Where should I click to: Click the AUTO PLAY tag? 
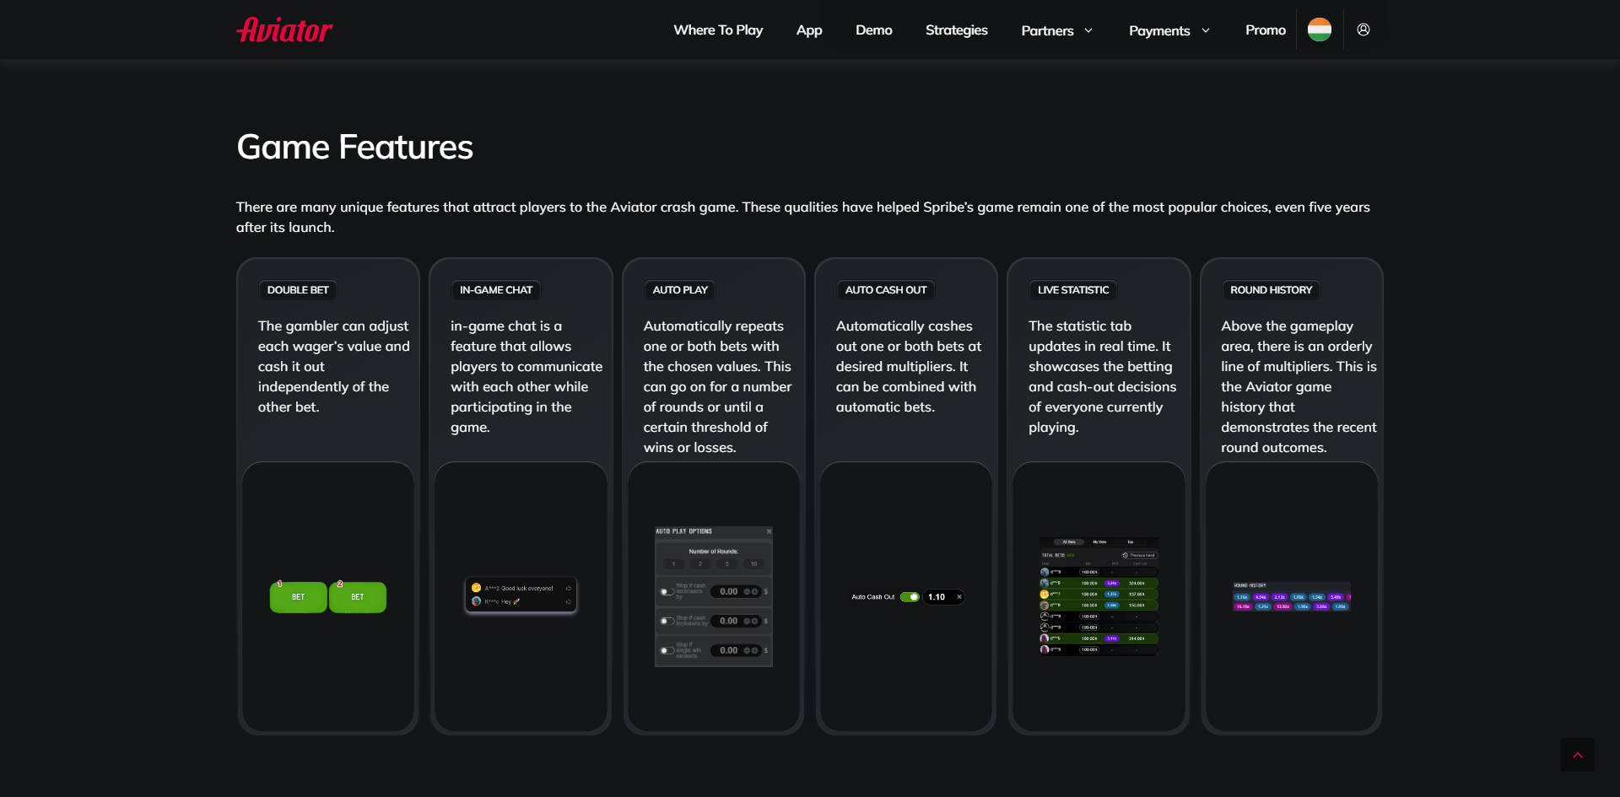pos(680,290)
